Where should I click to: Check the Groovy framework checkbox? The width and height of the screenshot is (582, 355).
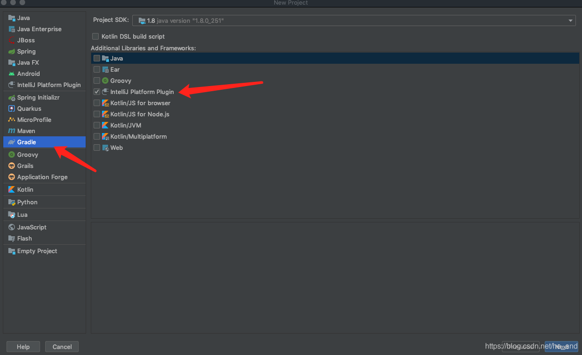97,80
